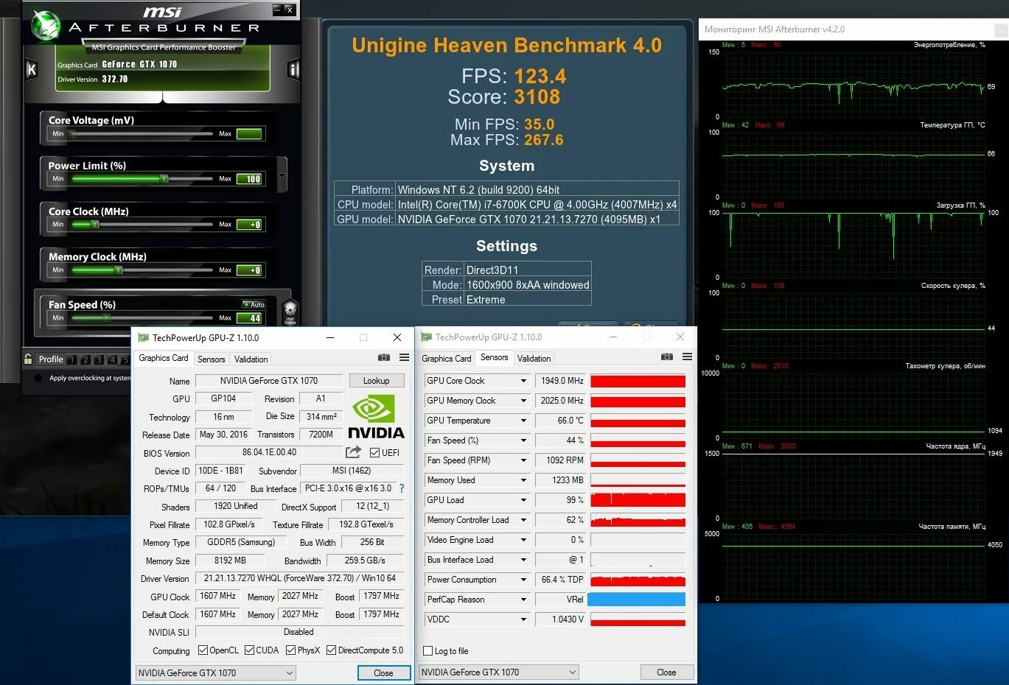Click the NVIDIA logo in GPU-Z
Screen dimensions: 1009x685
point(376,417)
